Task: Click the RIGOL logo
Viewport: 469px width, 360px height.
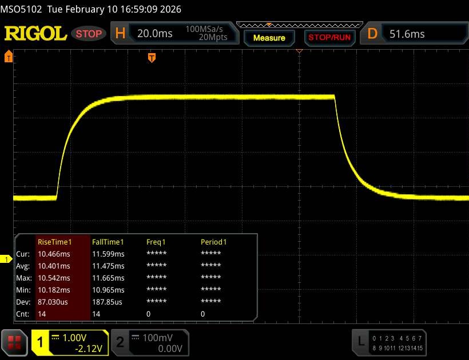Action: 35,34
